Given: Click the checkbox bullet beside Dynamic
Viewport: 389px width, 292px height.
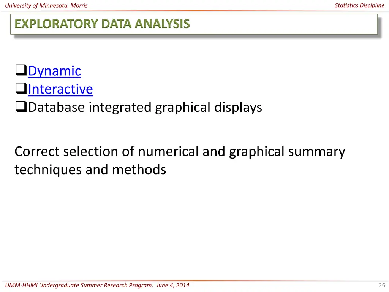Looking at the screenshot, I should click(21, 70).
